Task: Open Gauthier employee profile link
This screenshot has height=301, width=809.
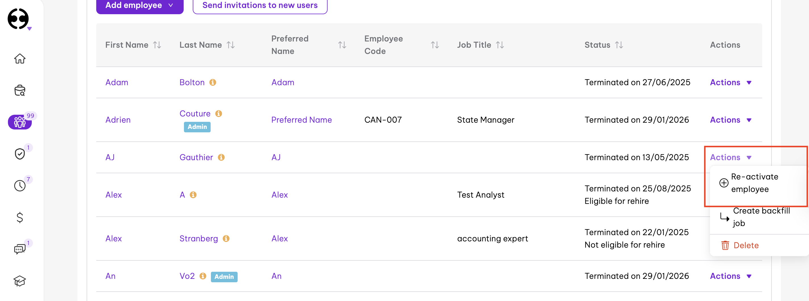Action: tap(196, 157)
